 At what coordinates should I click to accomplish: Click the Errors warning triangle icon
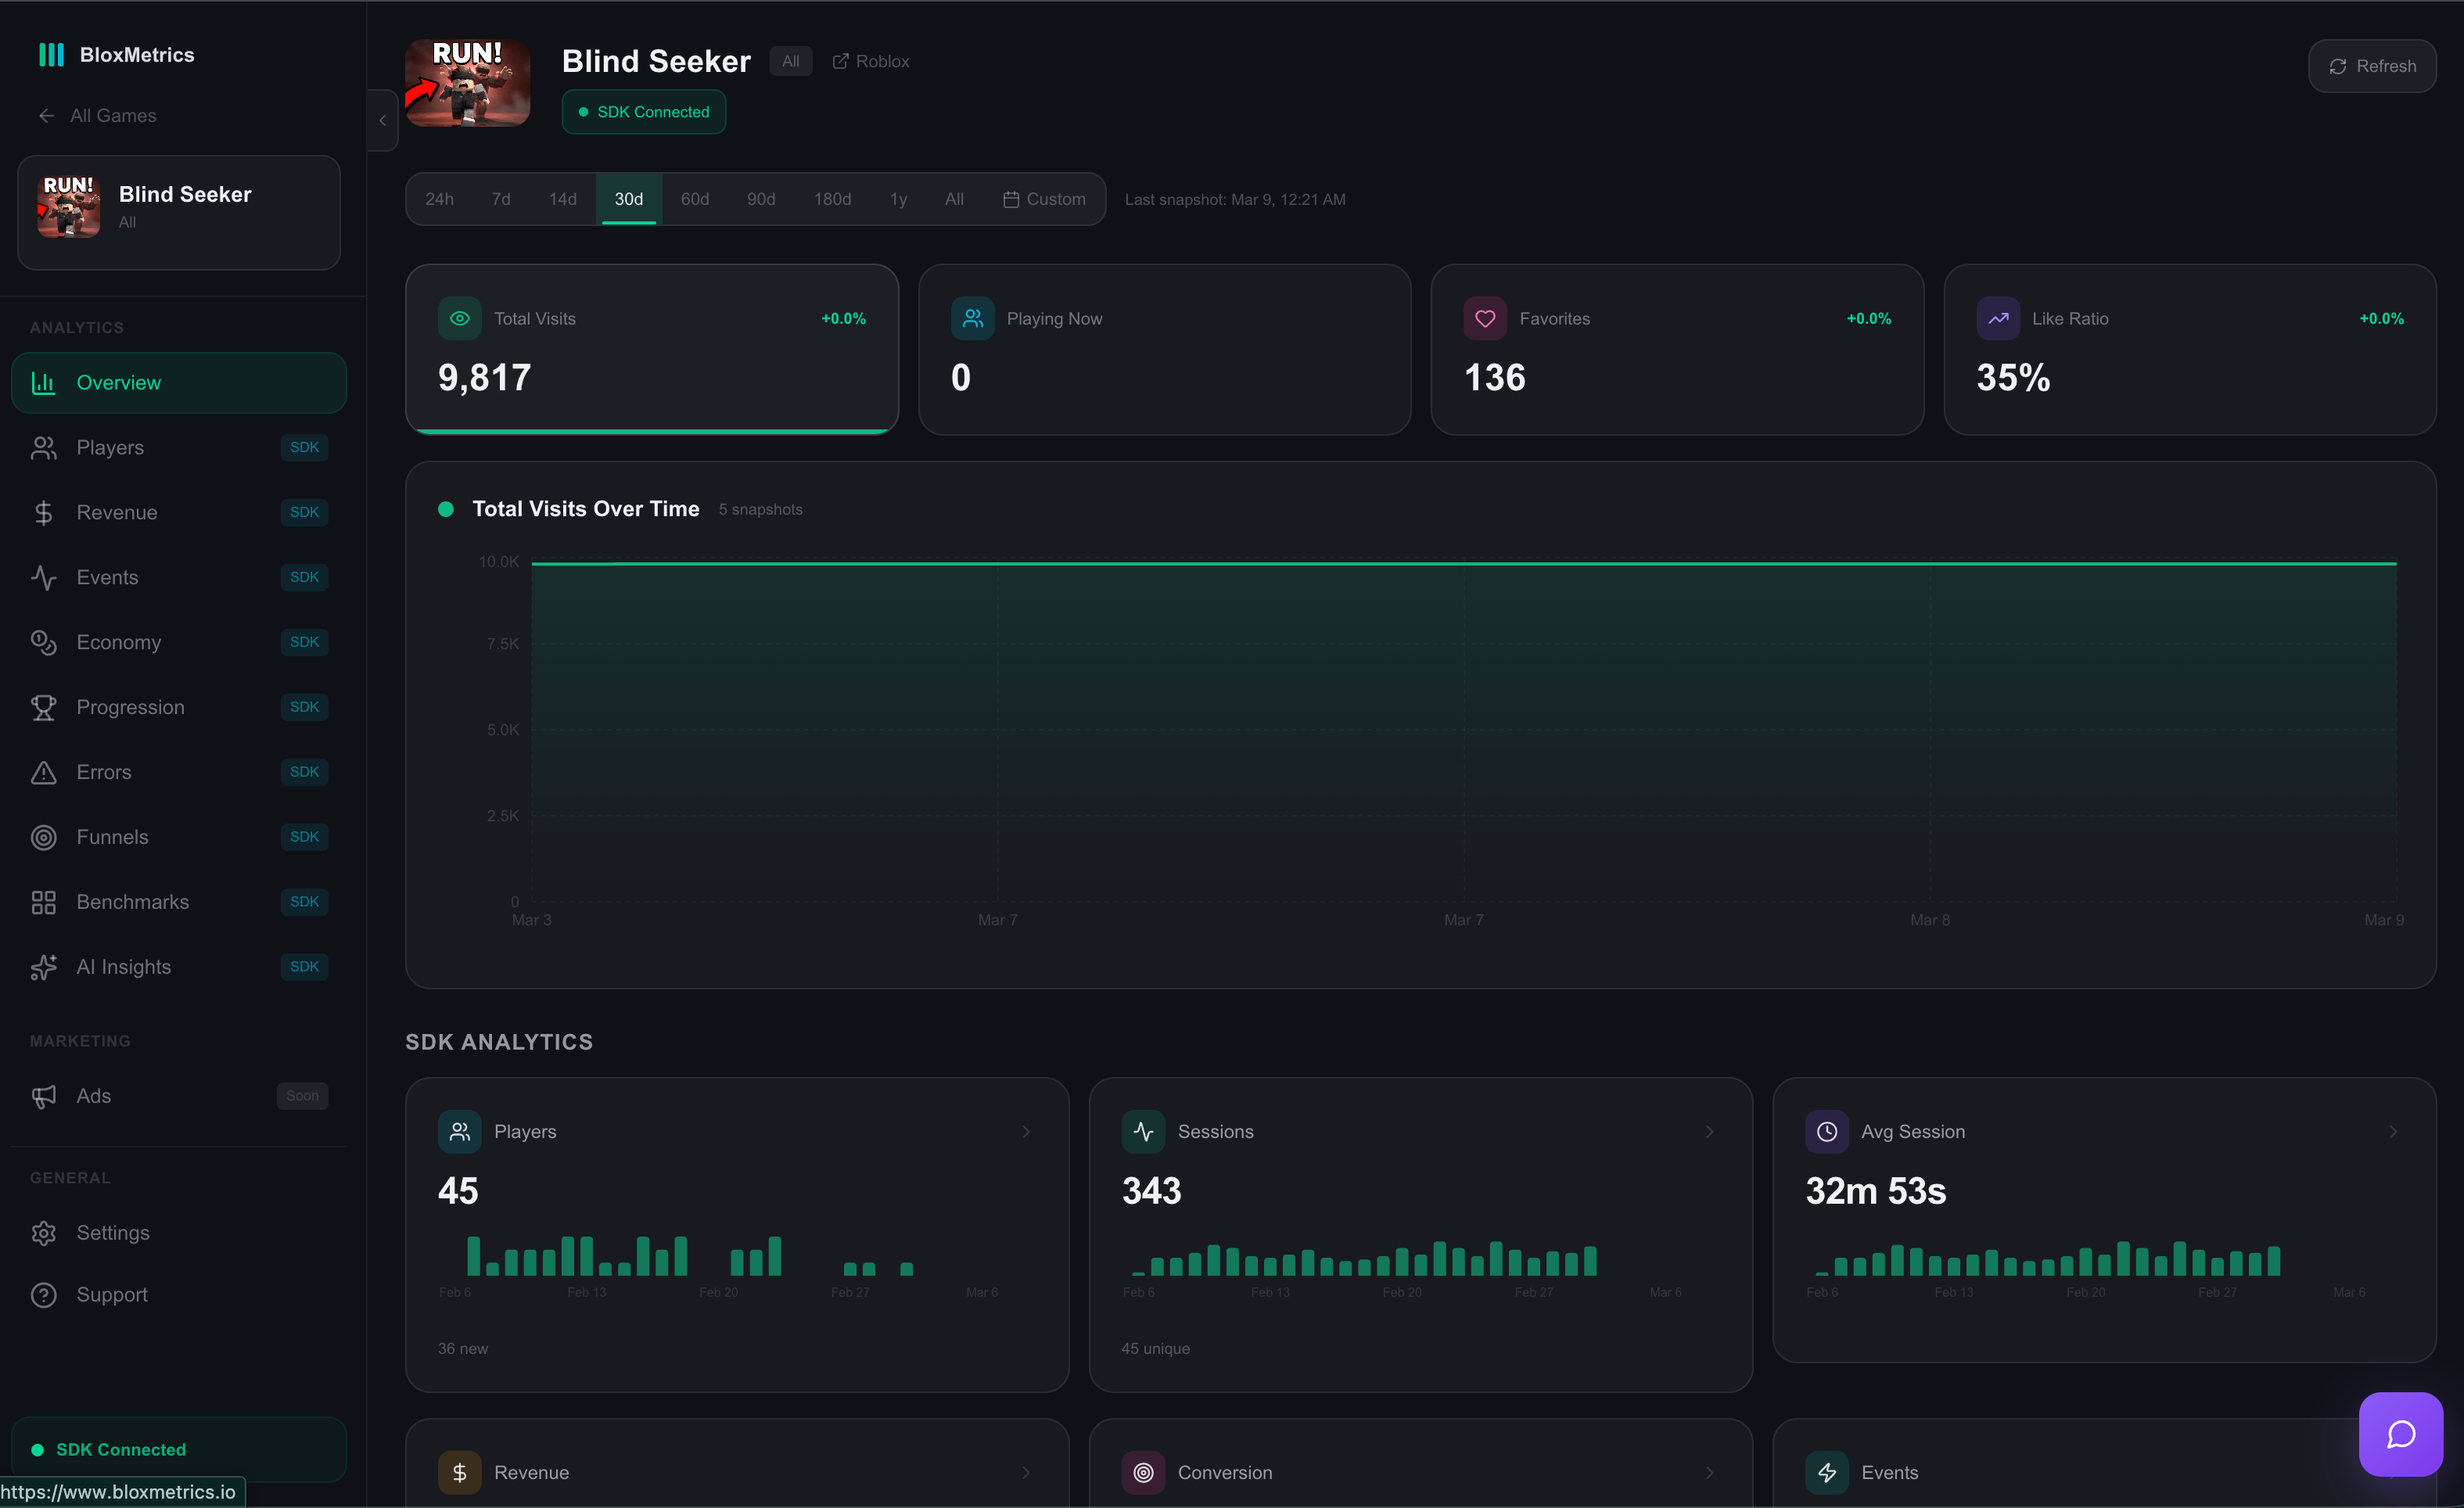(44, 772)
